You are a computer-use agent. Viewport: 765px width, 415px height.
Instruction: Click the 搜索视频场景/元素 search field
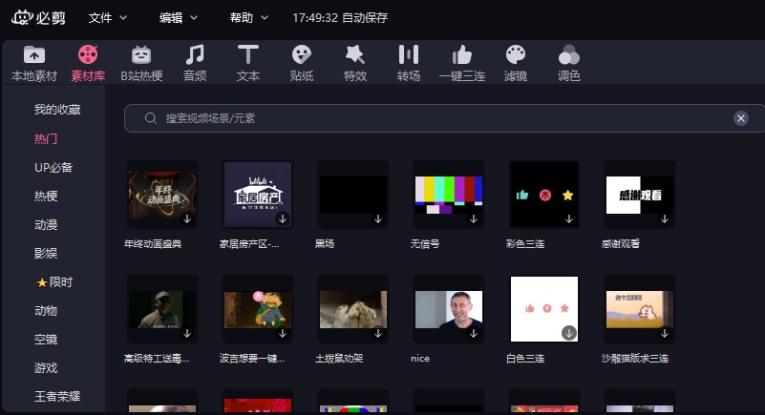(x=444, y=118)
